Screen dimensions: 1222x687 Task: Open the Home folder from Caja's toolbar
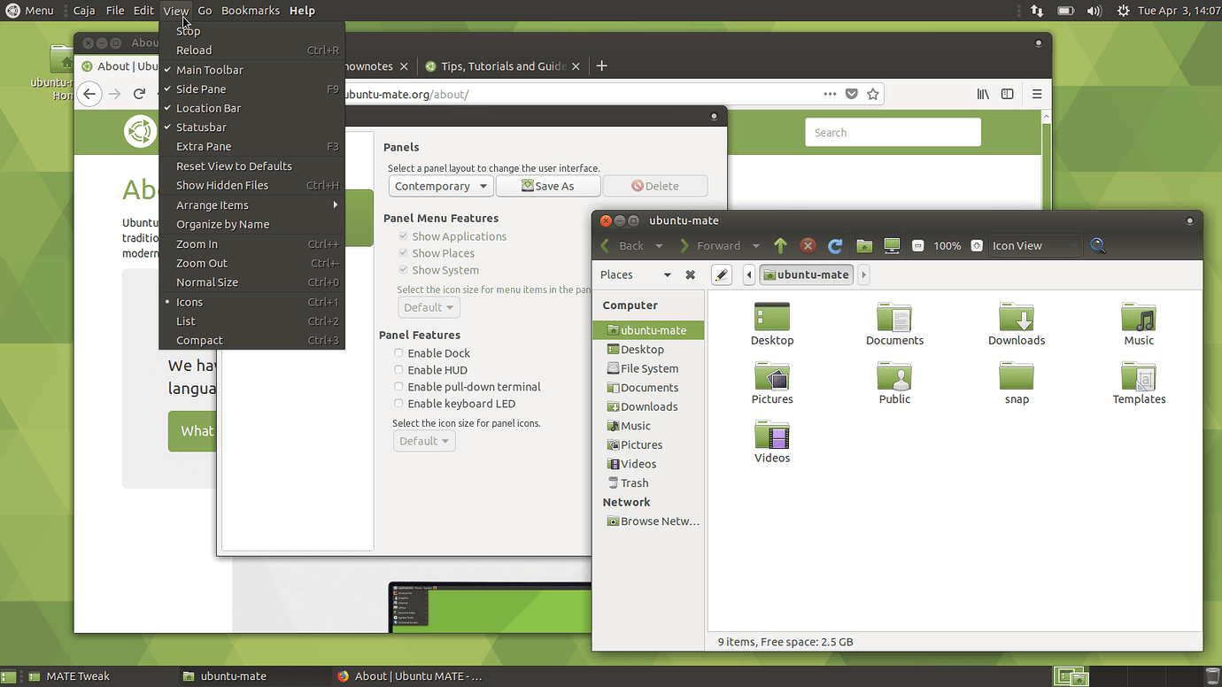(x=863, y=245)
